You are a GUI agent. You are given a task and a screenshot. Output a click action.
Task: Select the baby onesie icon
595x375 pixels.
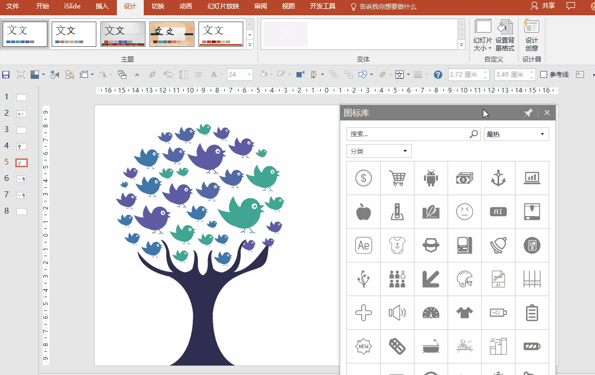tap(398, 245)
